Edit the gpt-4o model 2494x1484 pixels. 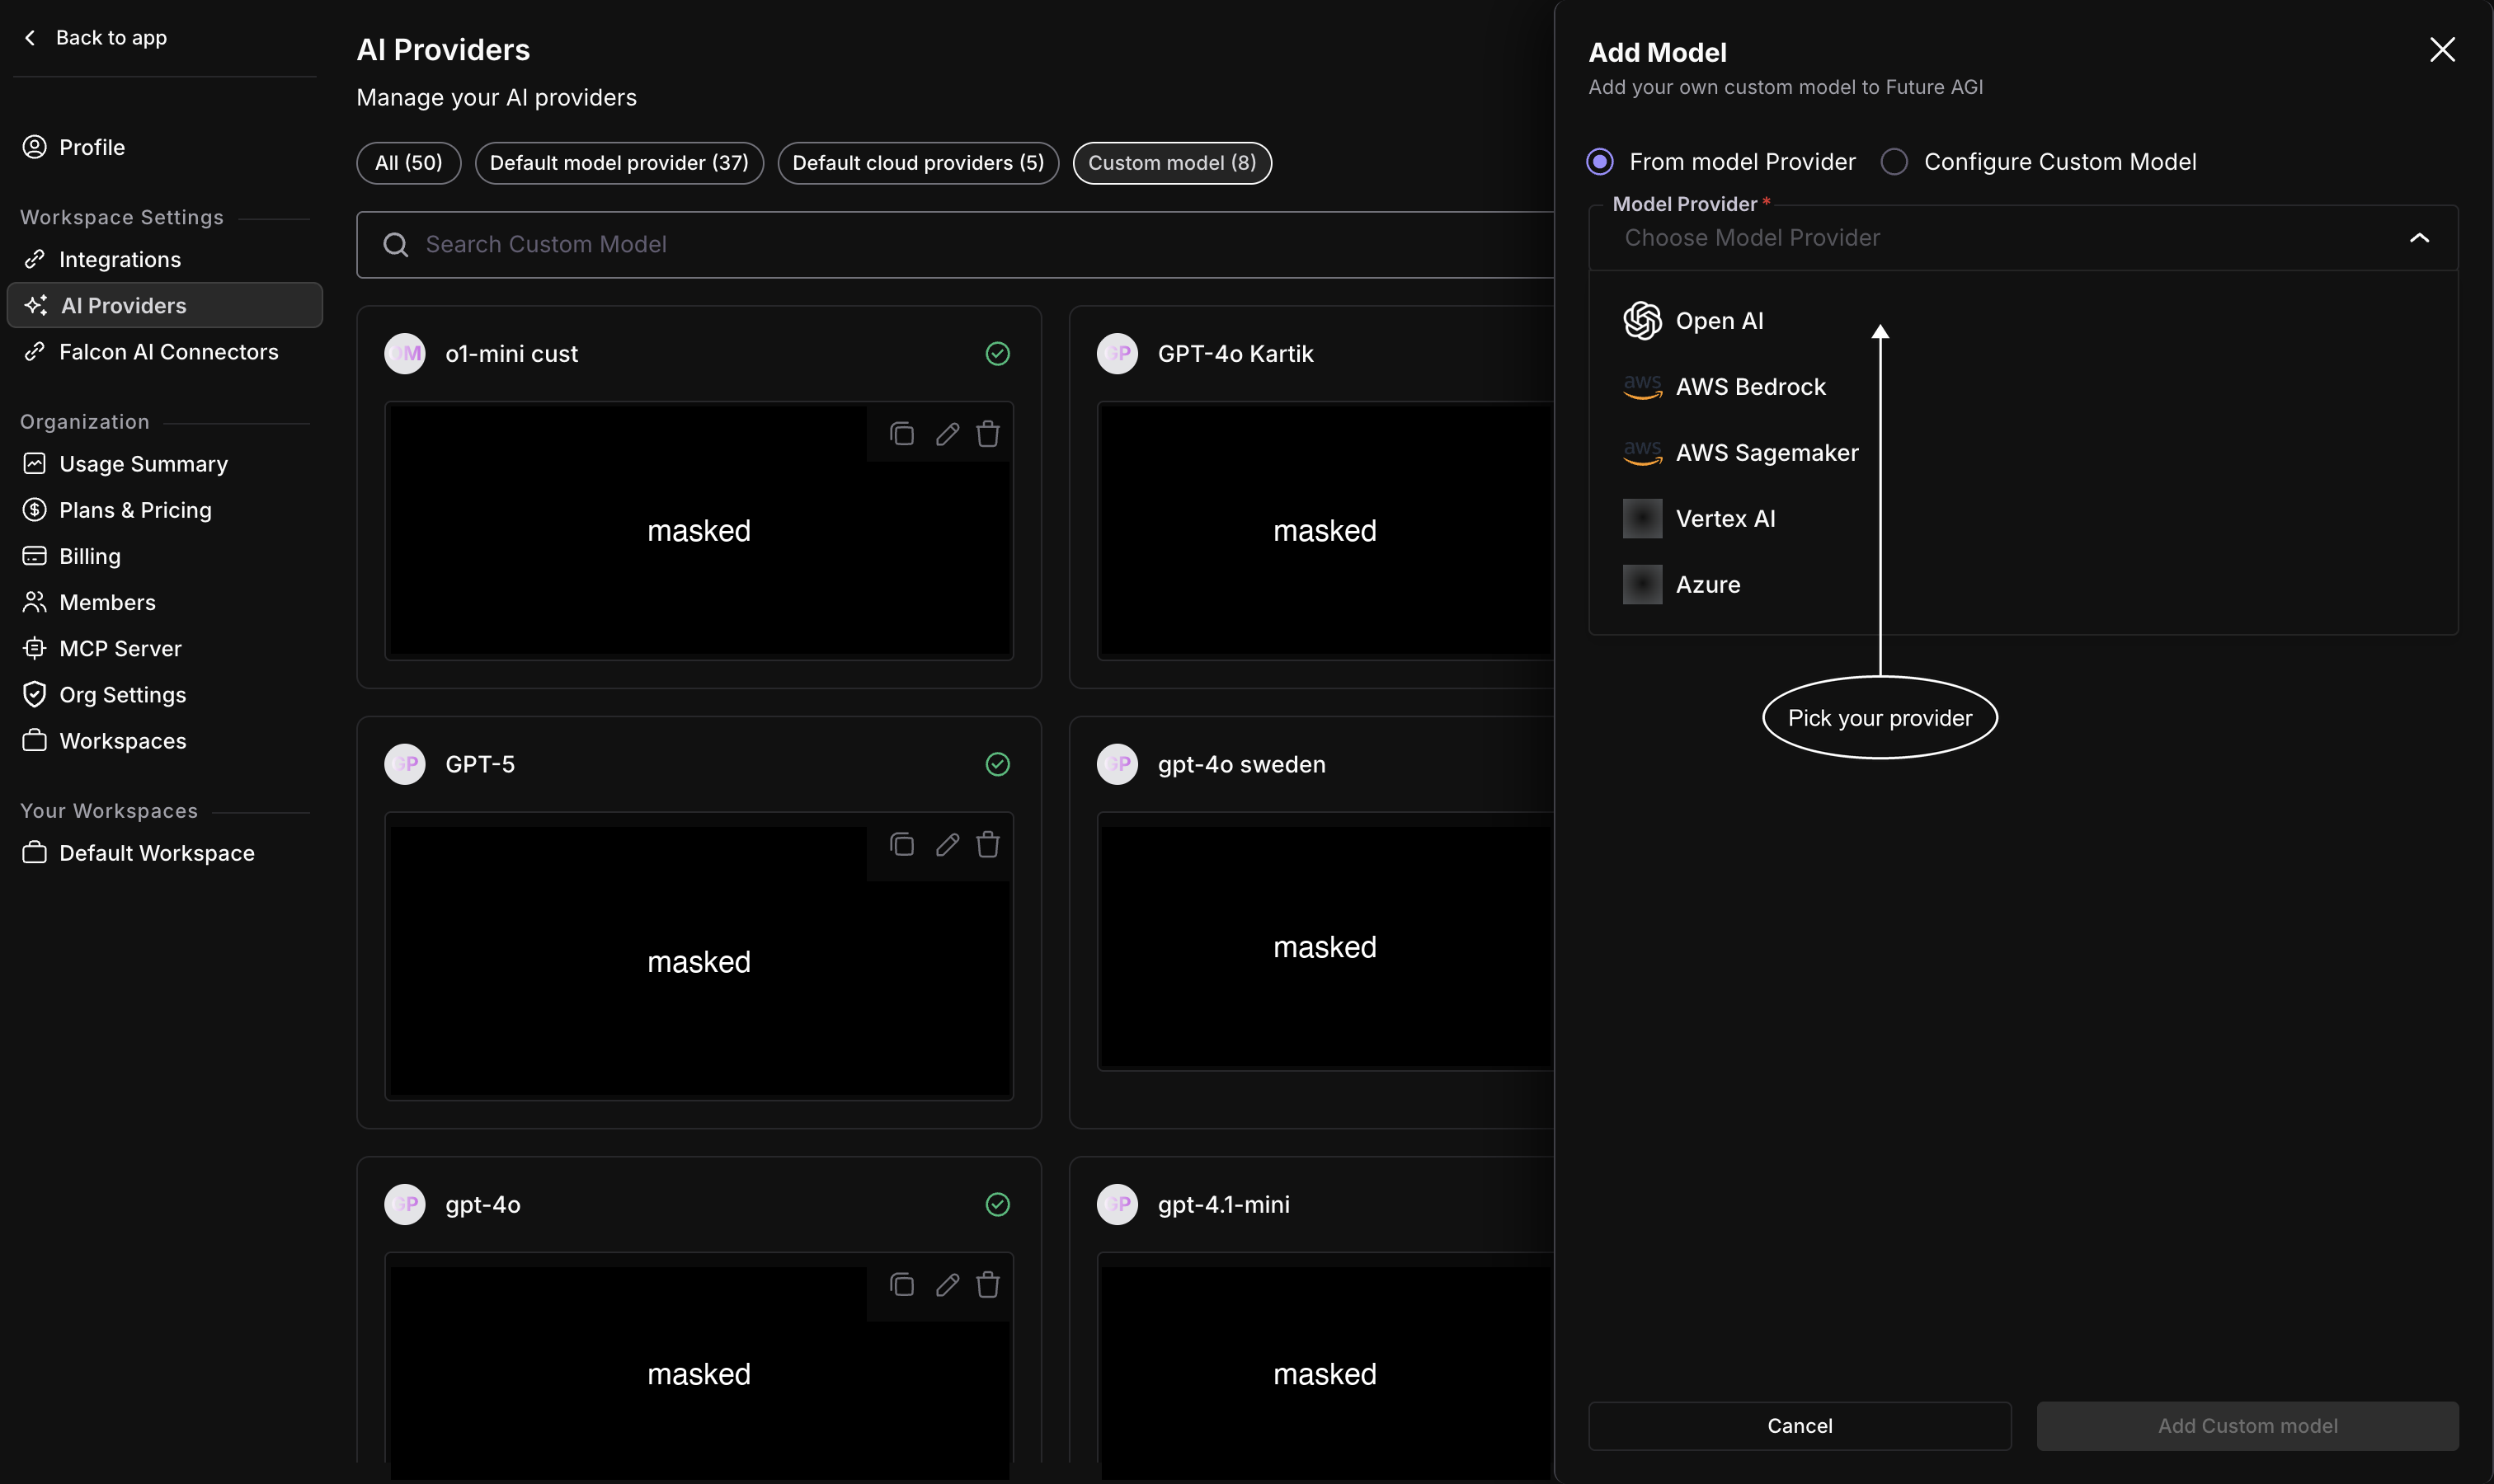coord(948,1284)
